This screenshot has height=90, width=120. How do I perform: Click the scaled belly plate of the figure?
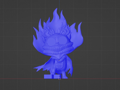click(59, 65)
